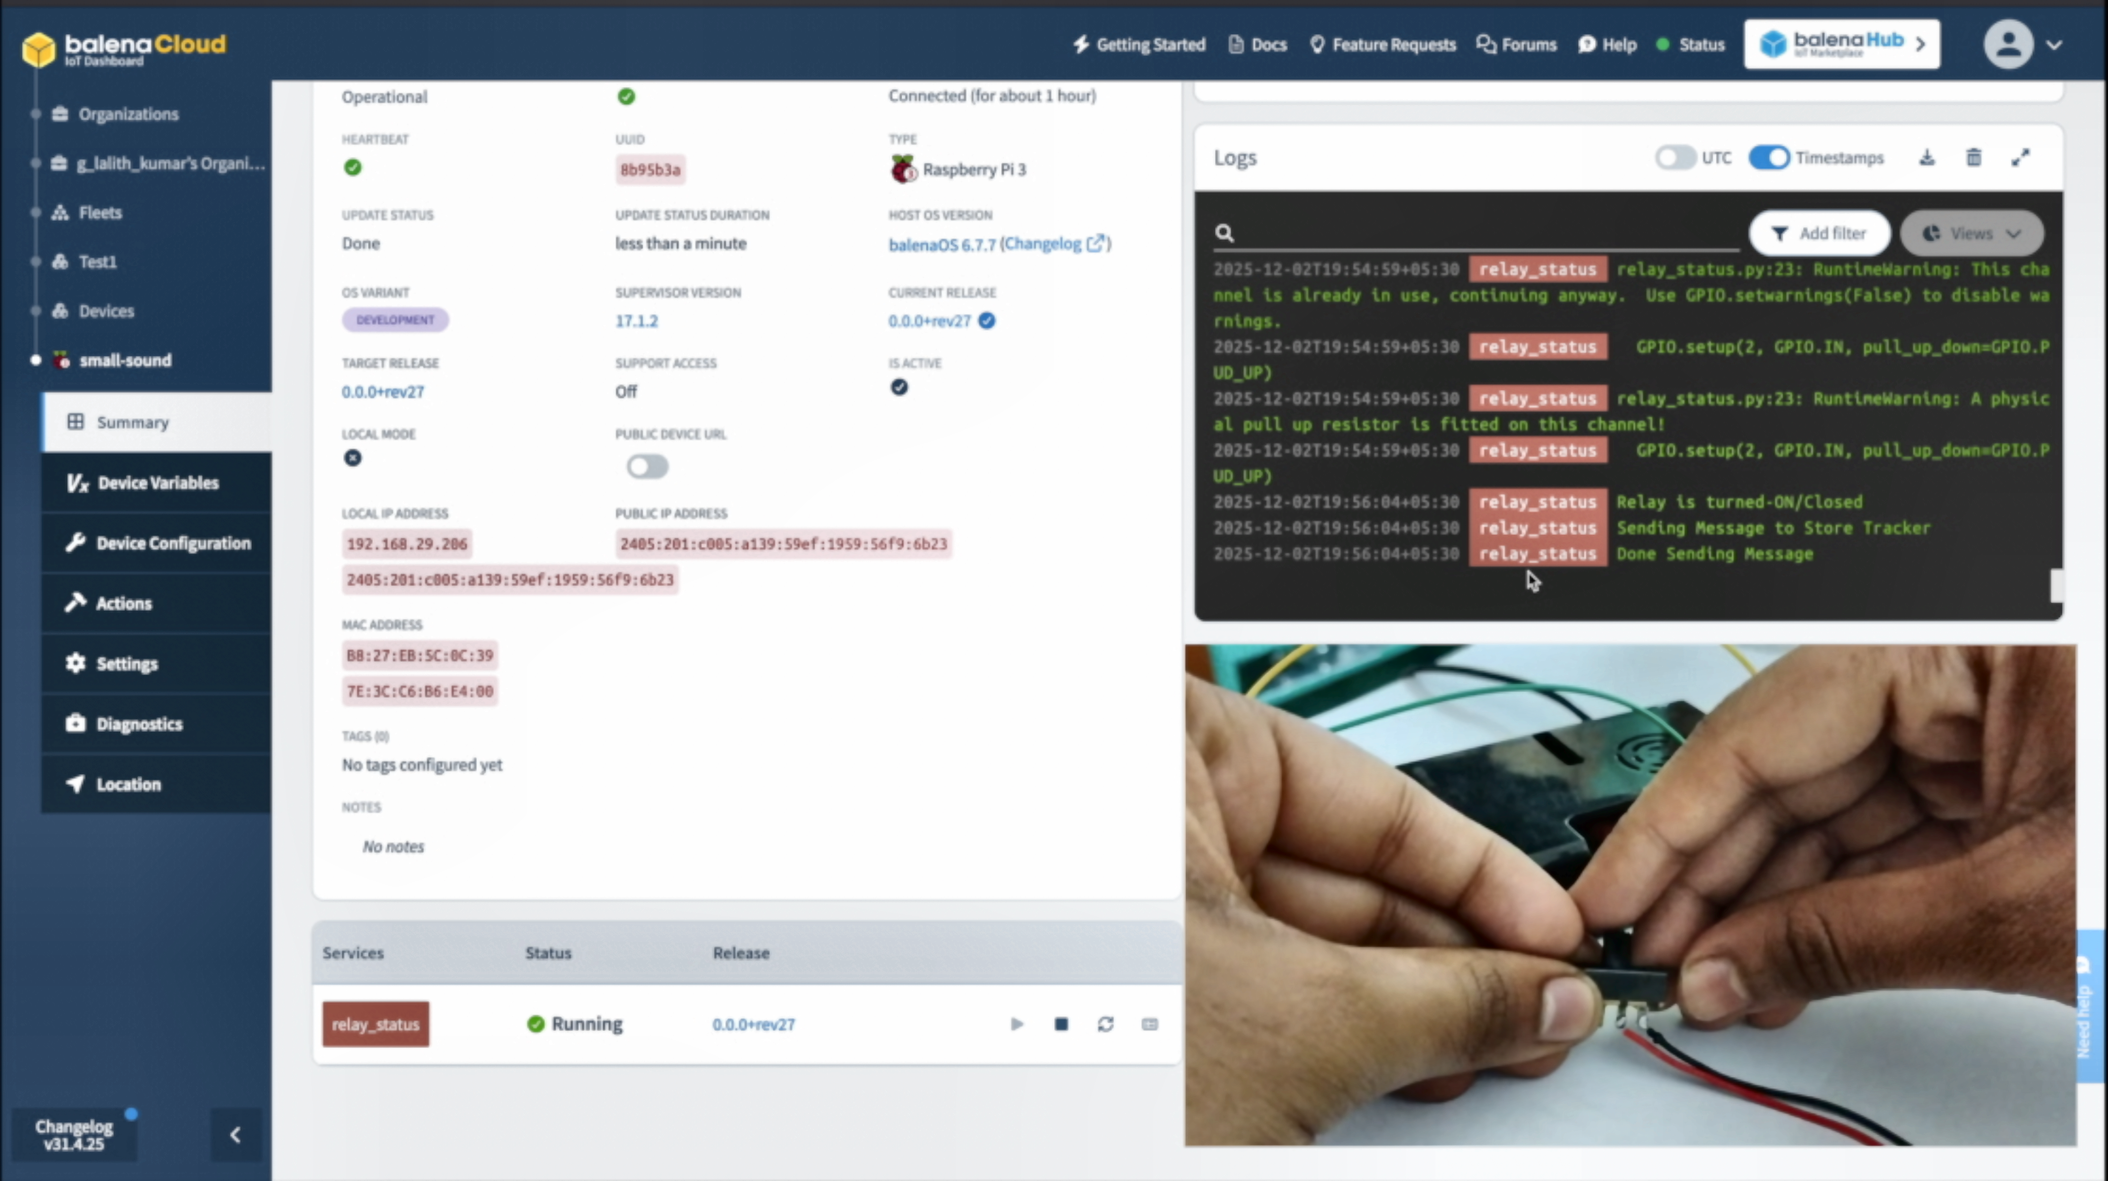The image size is (2108, 1181).
Task: Open the Location page
Action: [x=156, y=784]
